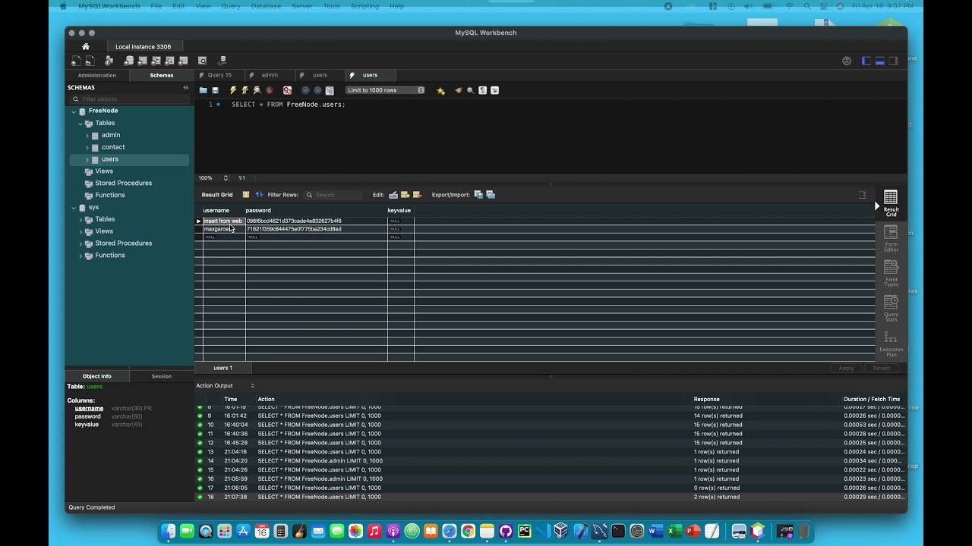The height and width of the screenshot is (546, 972).
Task: Switch to the Administration tab
Action: pyautogui.click(x=97, y=75)
